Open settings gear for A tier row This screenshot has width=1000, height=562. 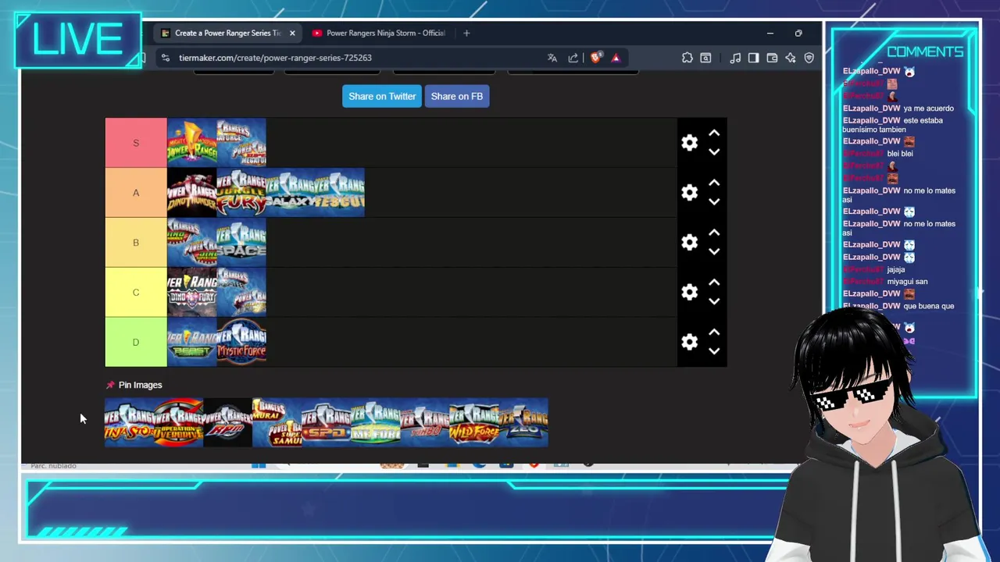coord(689,193)
